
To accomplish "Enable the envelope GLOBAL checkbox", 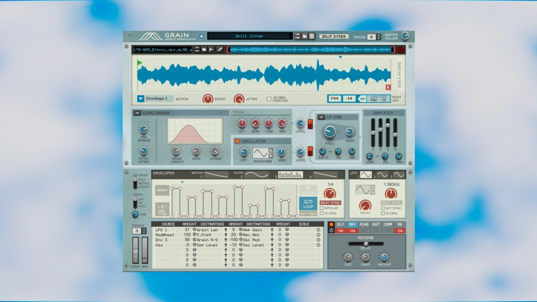I will [322, 213].
